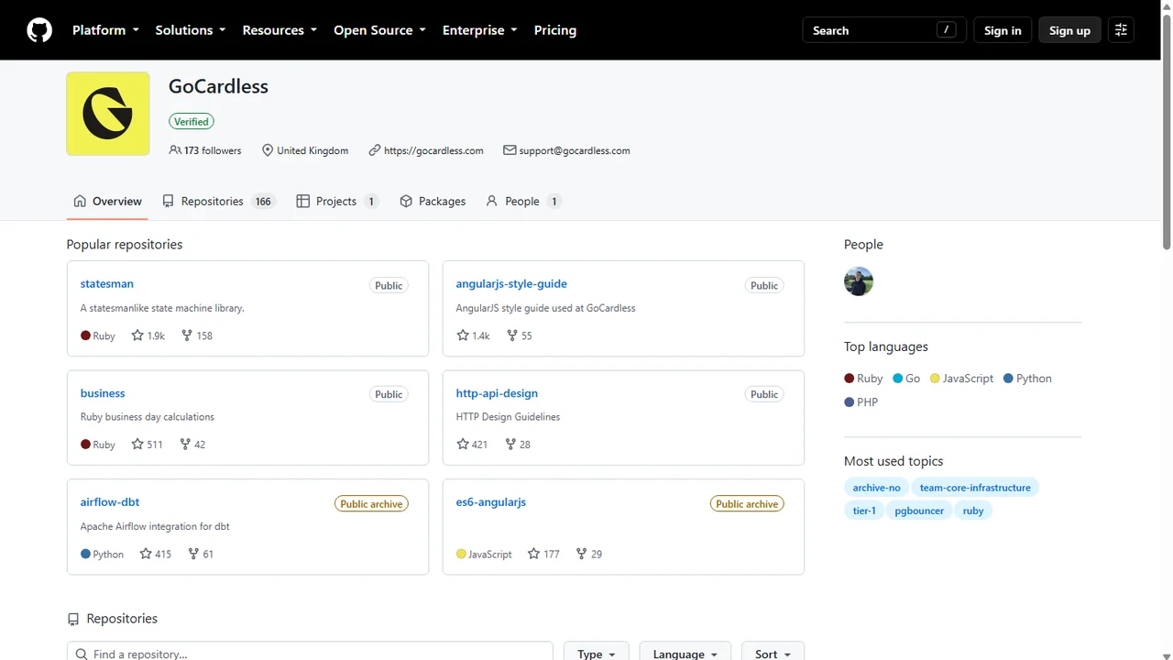The image size is (1173, 660).
Task: Click the top Search box
Action: [x=884, y=30]
